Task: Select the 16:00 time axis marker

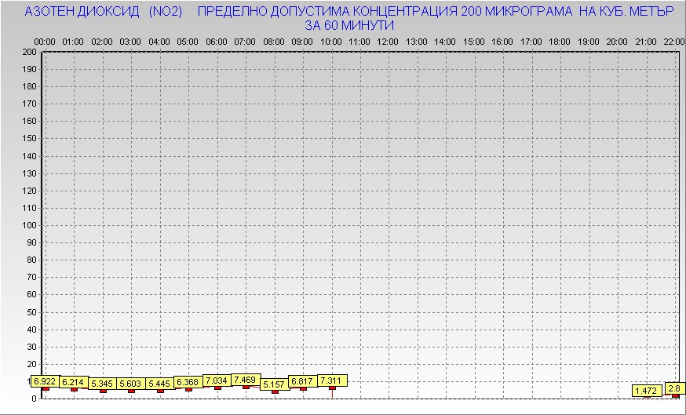Action: click(503, 41)
